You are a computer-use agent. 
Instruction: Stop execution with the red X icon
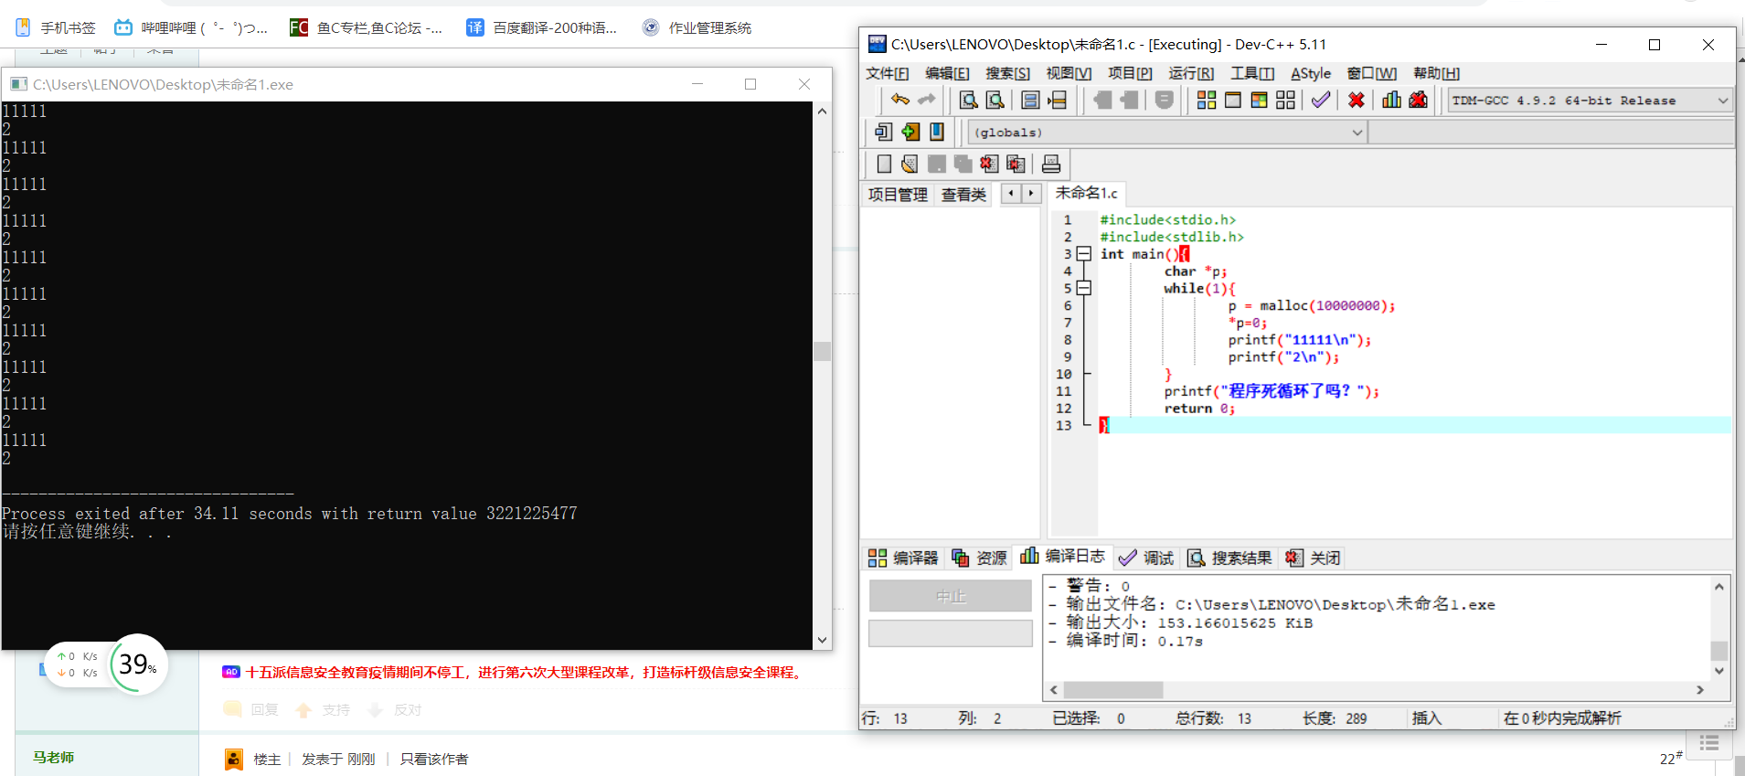tap(1357, 100)
